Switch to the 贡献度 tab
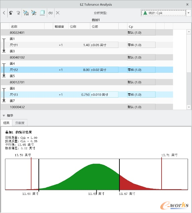This screenshot has width=192, height=213. click(x=20, y=123)
